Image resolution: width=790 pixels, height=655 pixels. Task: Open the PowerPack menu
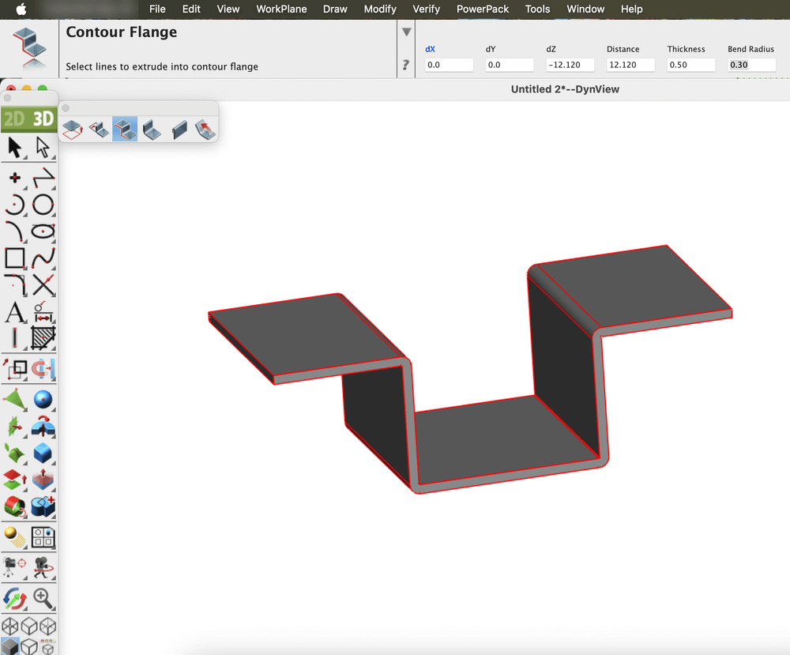[x=482, y=9]
